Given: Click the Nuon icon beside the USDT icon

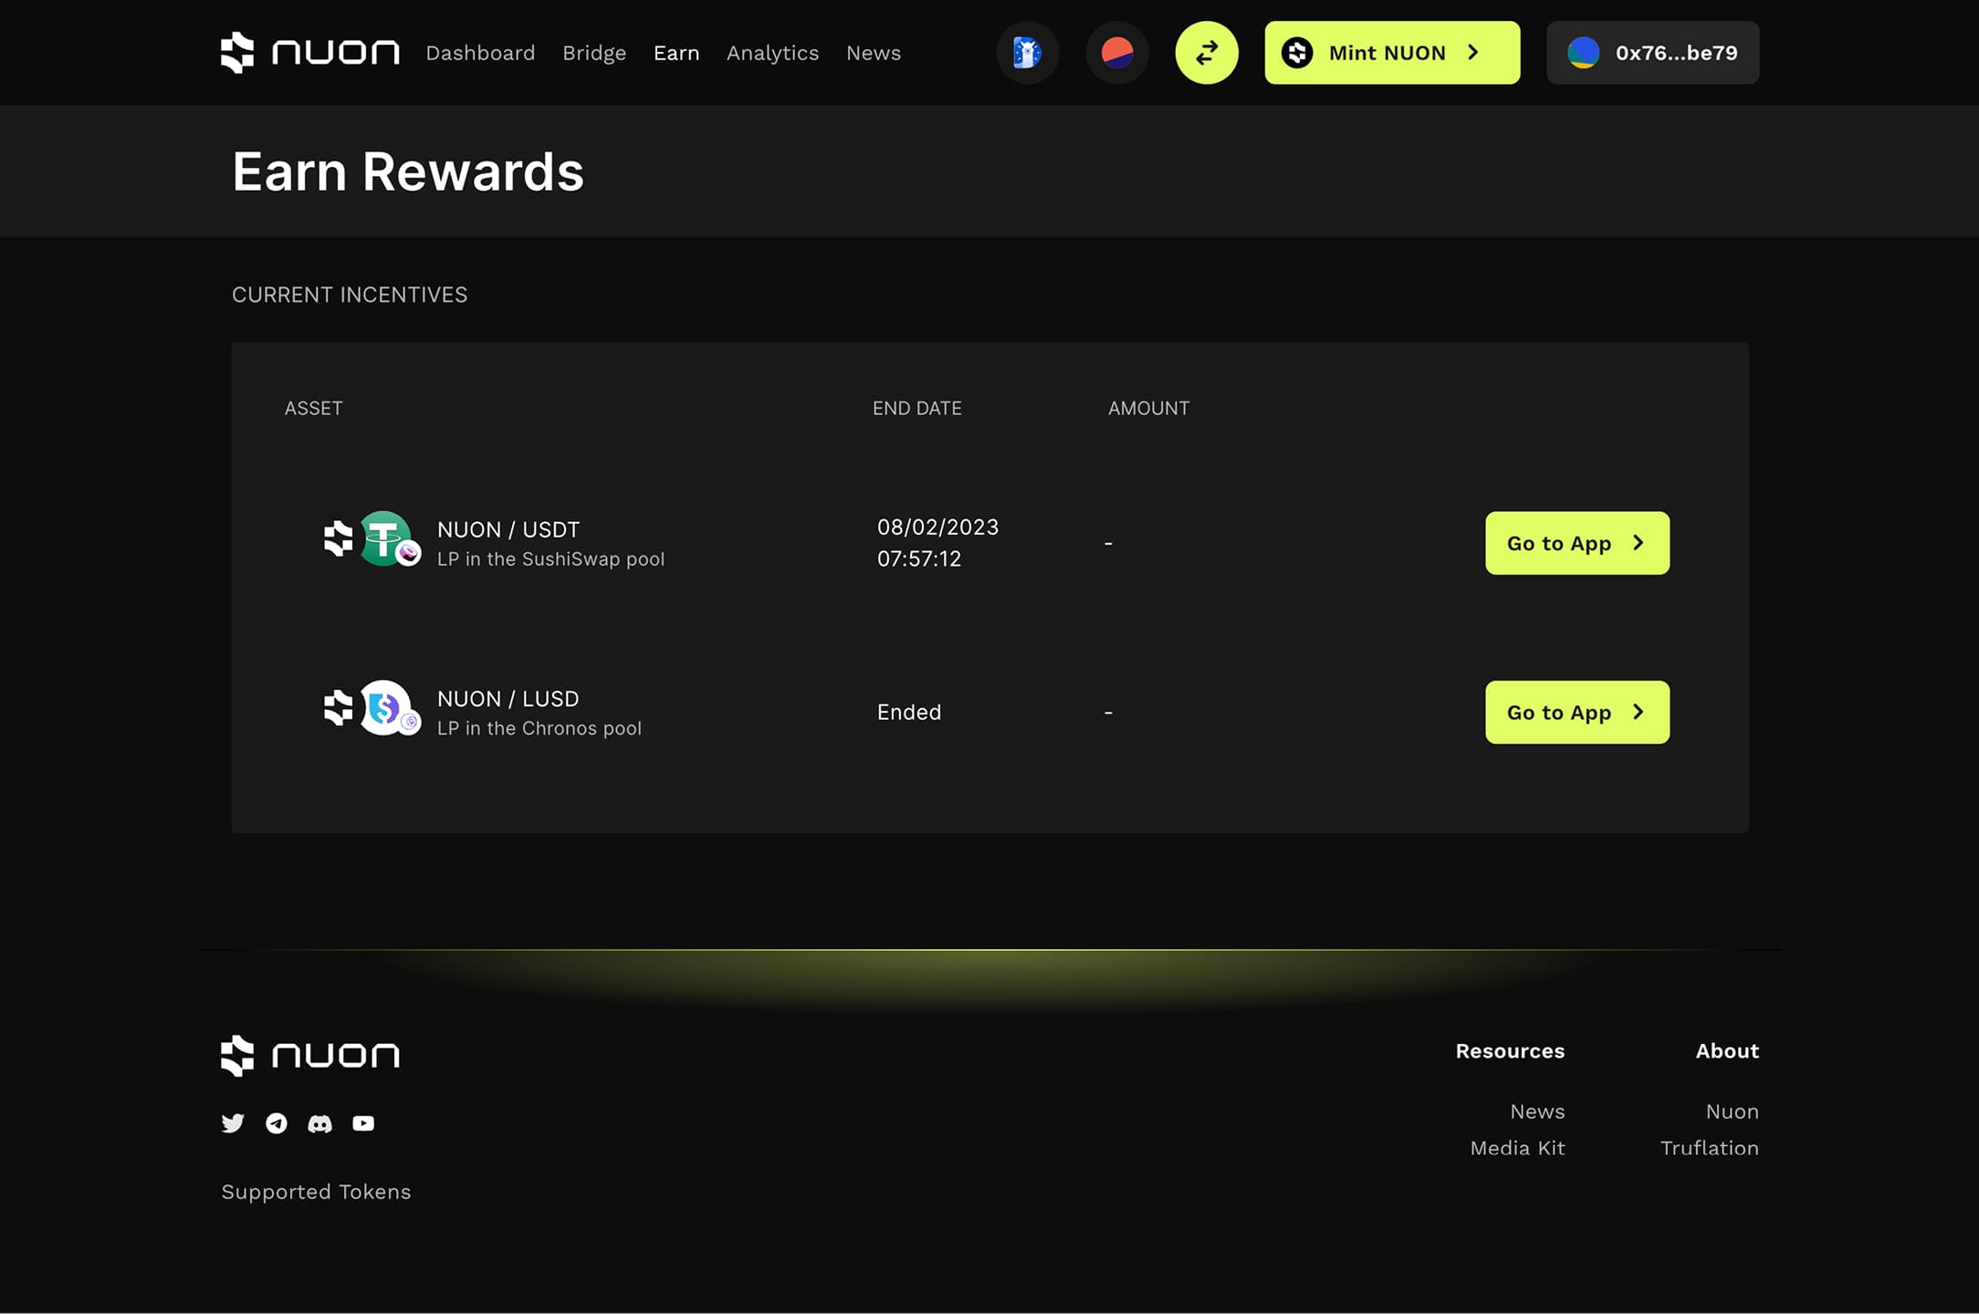Looking at the screenshot, I should (339, 538).
